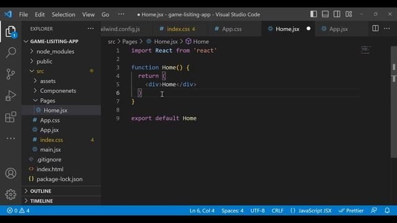
Task: Click the editor vertical scrollbar
Action: coord(394,102)
